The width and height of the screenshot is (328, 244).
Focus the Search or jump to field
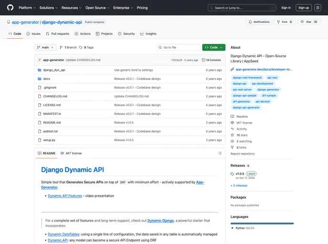[242, 8]
